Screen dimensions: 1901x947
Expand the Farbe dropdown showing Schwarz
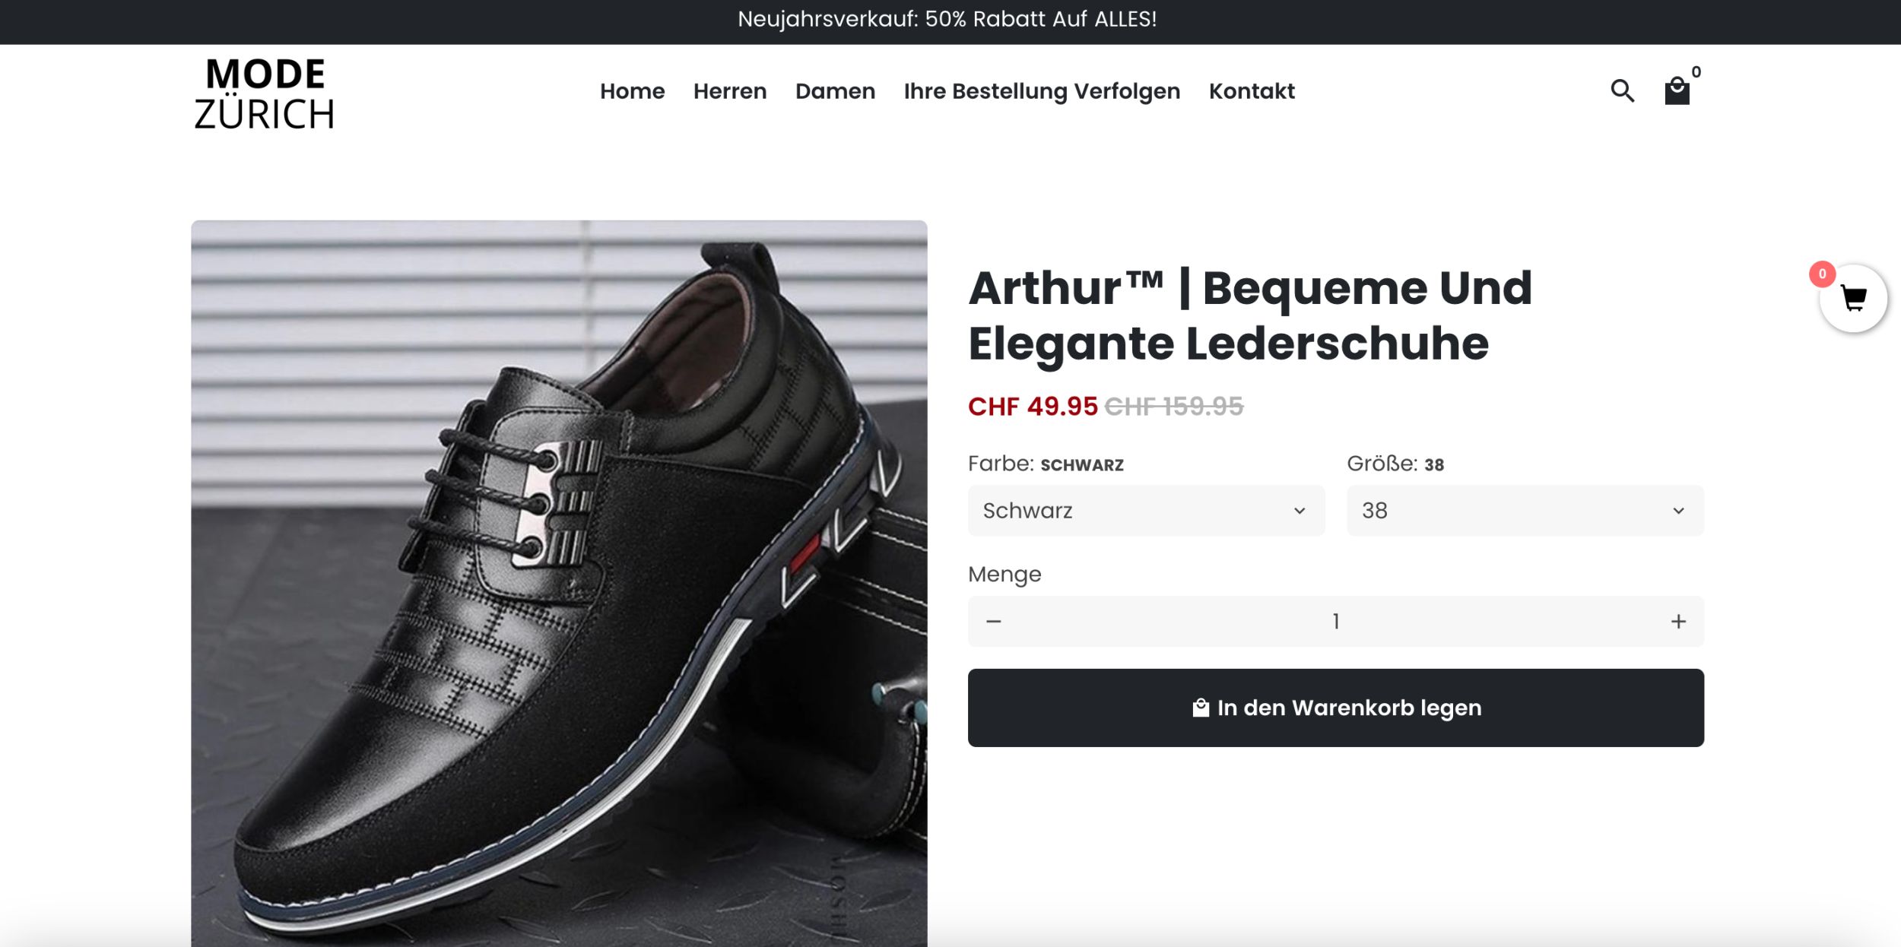tap(1145, 511)
